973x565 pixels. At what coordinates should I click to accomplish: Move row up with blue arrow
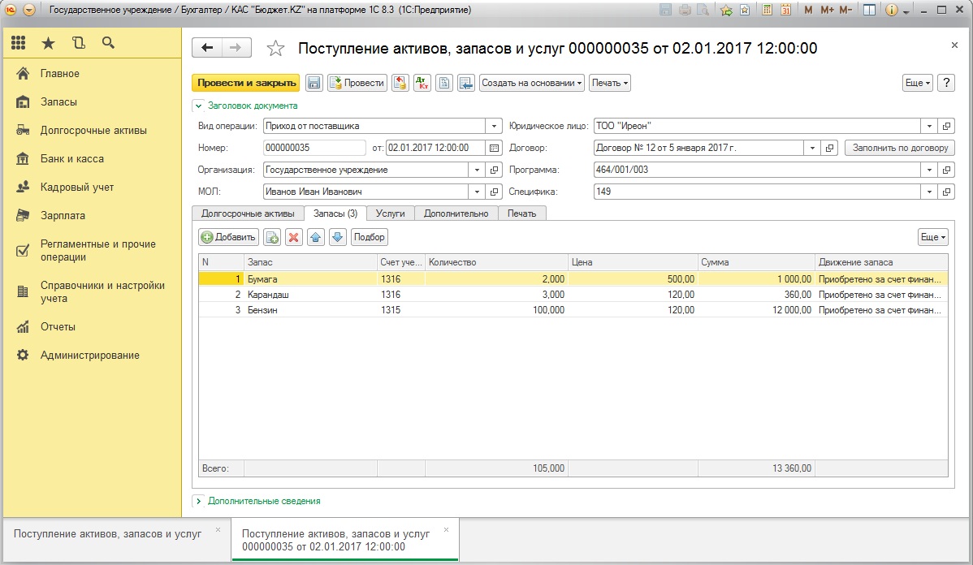coord(316,237)
